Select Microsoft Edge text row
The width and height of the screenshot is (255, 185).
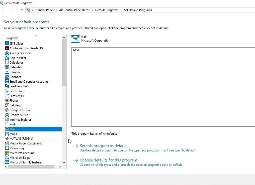click(20, 157)
